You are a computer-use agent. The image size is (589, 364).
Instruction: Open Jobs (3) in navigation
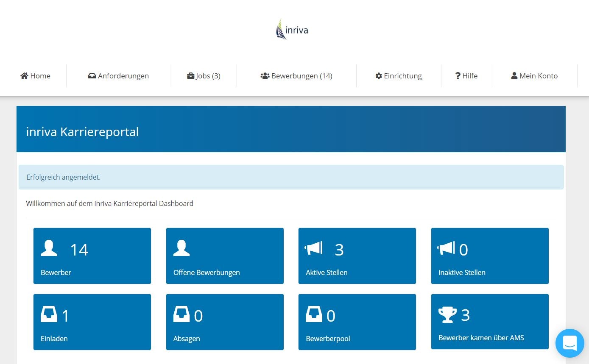pyautogui.click(x=204, y=76)
